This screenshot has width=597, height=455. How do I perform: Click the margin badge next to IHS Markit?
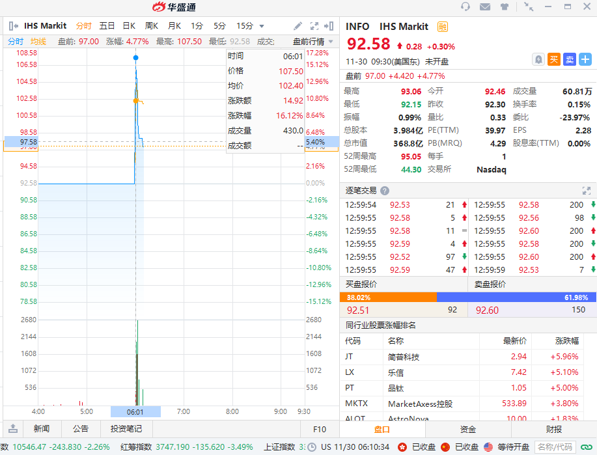click(443, 27)
